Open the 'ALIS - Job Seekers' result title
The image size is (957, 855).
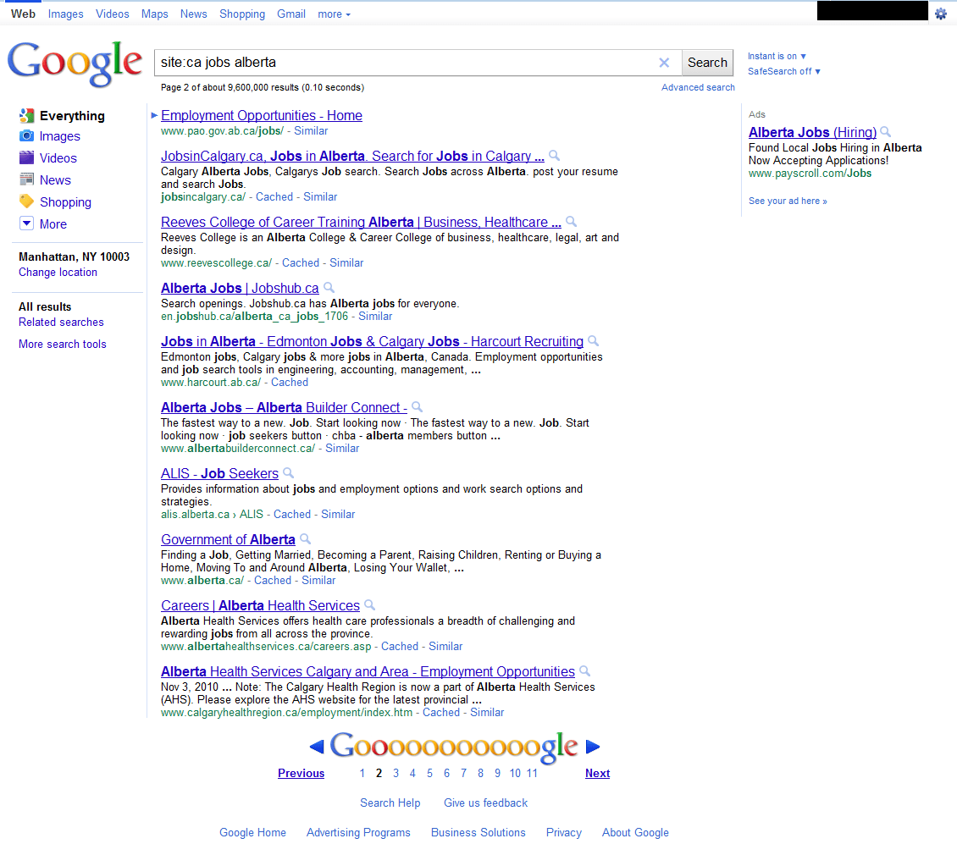(x=219, y=473)
